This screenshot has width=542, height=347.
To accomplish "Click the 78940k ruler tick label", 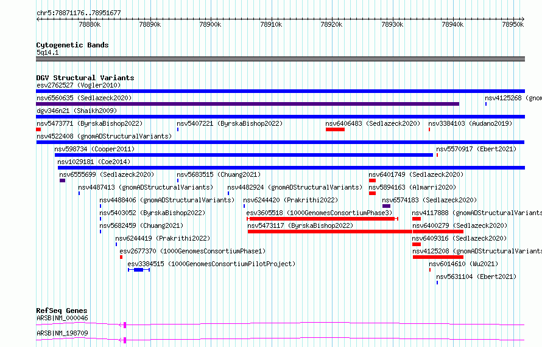I will pyautogui.click(x=452, y=24).
